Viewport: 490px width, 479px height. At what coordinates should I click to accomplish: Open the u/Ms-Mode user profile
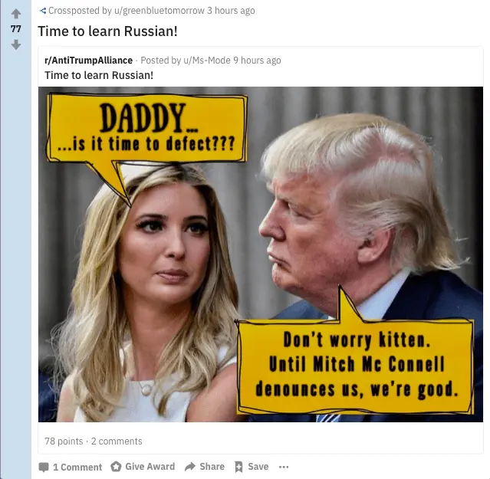point(207,61)
